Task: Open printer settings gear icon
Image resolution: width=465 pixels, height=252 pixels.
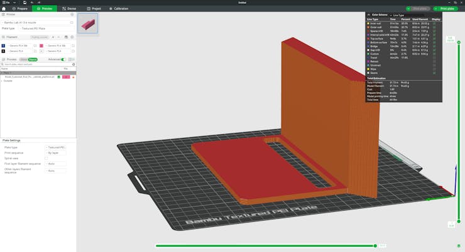Action: pyautogui.click(x=72, y=14)
